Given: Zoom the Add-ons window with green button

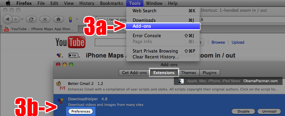Looking at the screenshot, I should (x=71, y=65).
